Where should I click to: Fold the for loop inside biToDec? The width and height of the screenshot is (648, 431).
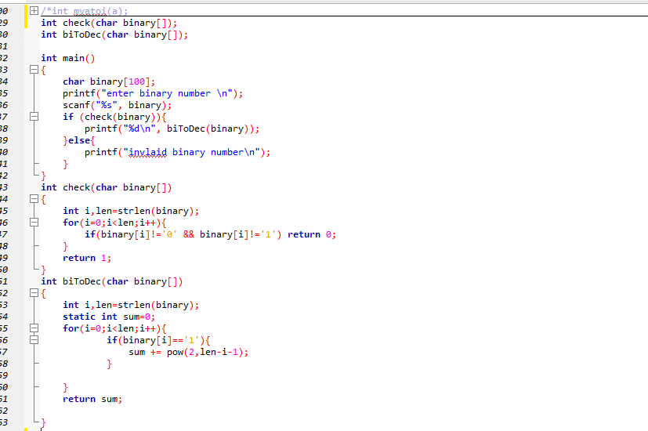pos(33,328)
